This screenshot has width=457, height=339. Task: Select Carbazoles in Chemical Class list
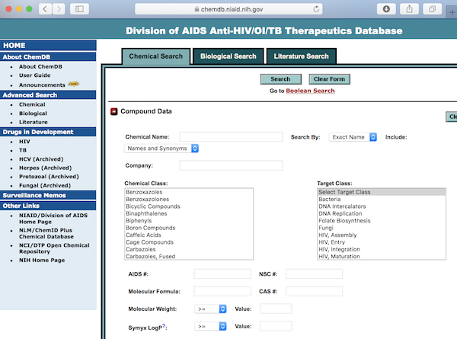(189, 250)
